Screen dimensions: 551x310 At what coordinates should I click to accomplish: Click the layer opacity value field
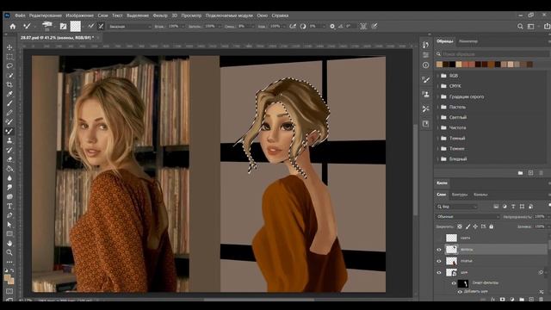pos(540,216)
